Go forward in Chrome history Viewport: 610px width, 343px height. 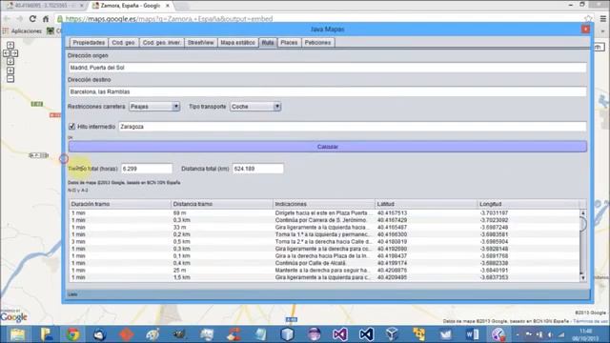tap(19, 19)
